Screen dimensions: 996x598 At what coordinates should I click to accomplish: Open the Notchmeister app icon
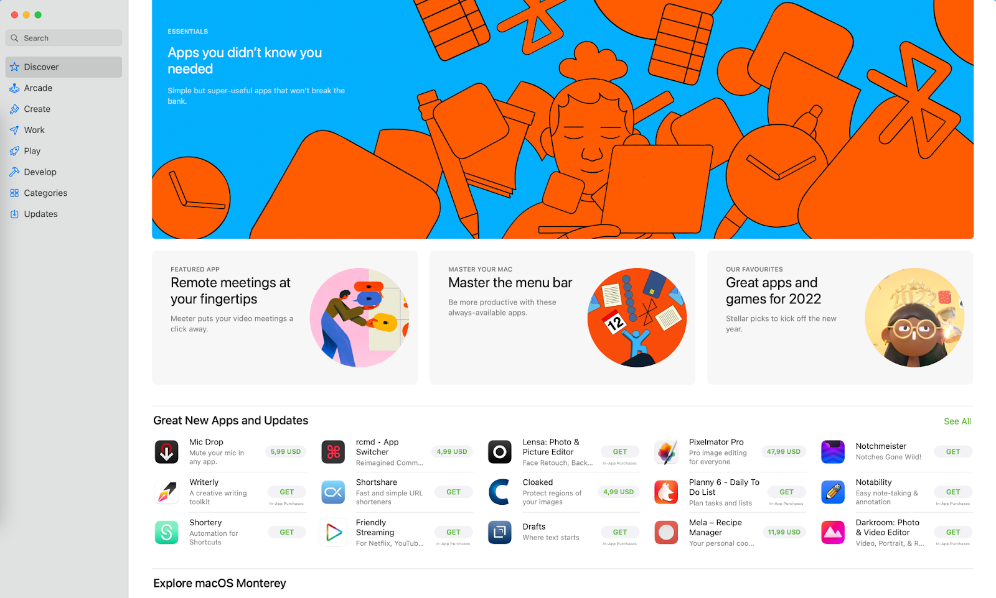833,452
